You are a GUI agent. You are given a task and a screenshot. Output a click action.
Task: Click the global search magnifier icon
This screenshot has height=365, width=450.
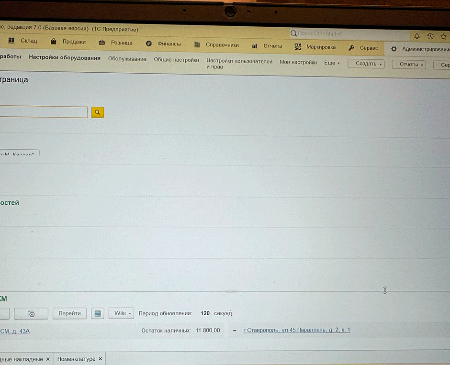(293, 33)
